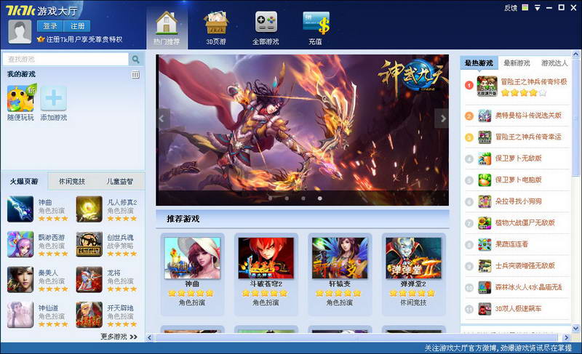Go to next banner slide arrow
This screenshot has width=582, height=354.
tap(442, 118)
